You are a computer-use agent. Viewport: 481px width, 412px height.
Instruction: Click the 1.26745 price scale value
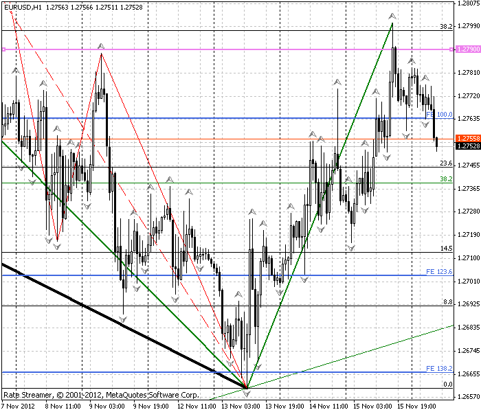[469, 350]
